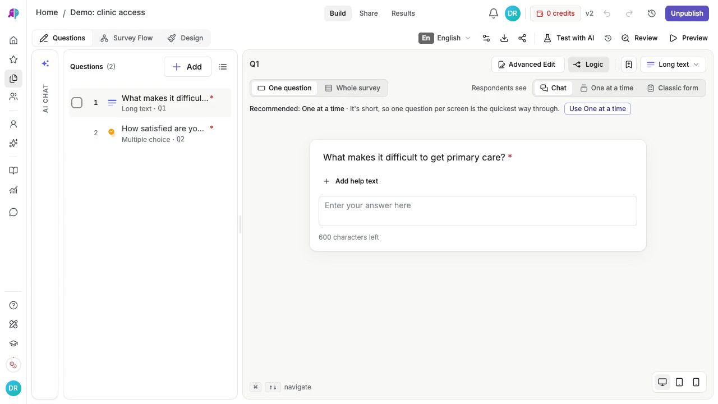Select the Whole survey view toggle
Screen dimensions: 718x404
coord(353,88)
